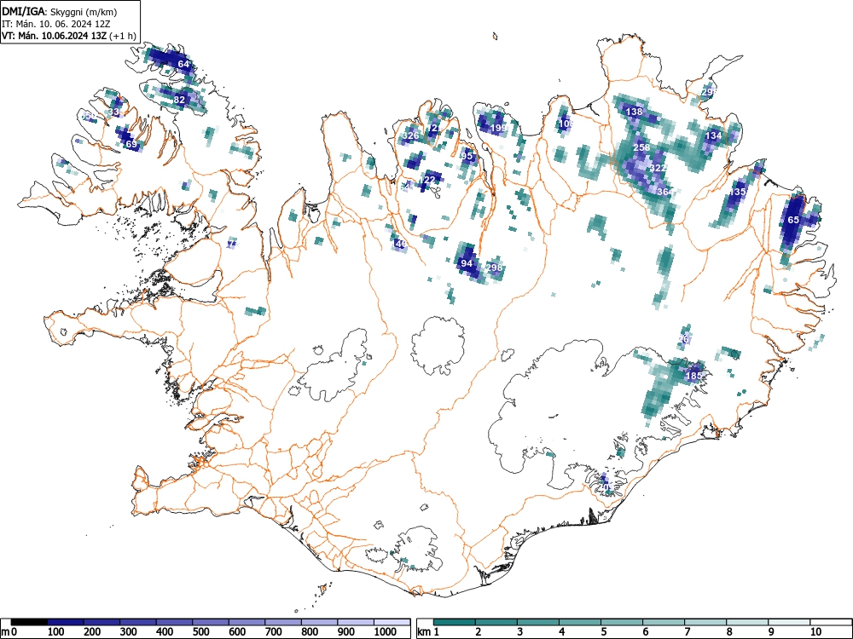Pick the 300–400 m legend color block
The height and width of the screenshot is (639, 853).
(138, 622)
